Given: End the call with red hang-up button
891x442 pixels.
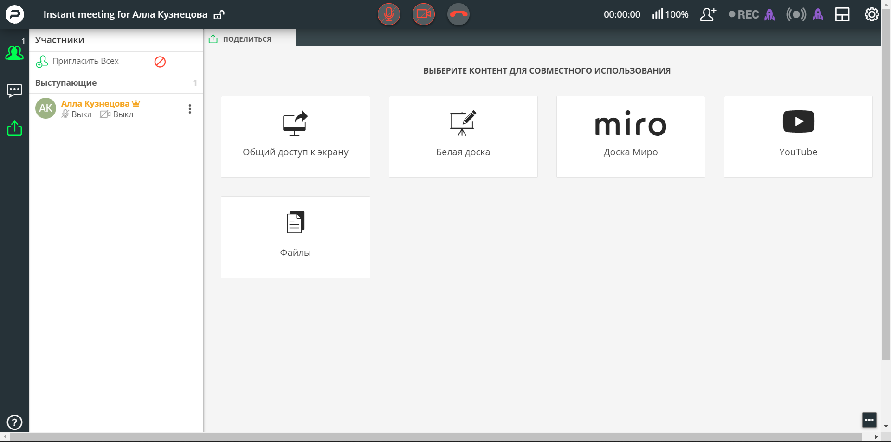Looking at the screenshot, I should click(x=458, y=14).
